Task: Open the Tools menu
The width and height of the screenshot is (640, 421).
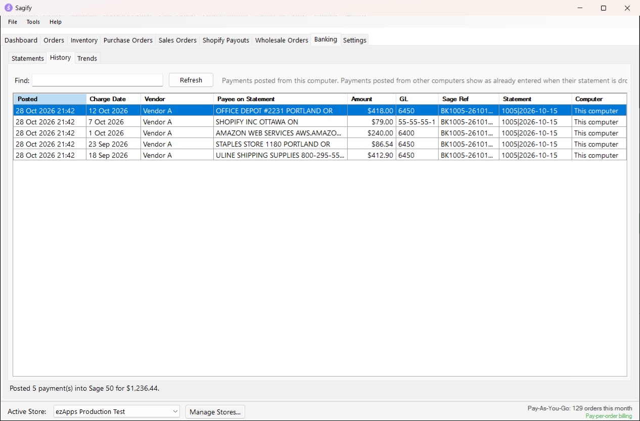Action: tap(33, 22)
